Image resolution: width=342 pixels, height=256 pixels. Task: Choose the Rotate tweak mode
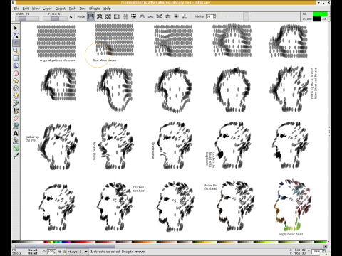[x=125, y=16]
